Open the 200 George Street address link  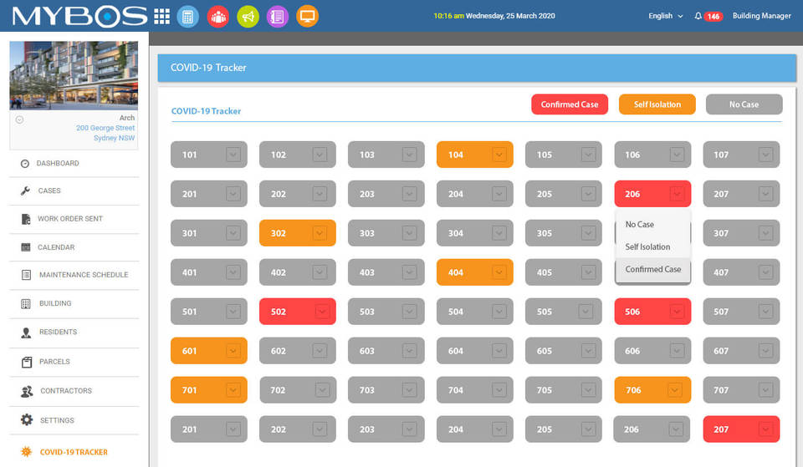point(105,128)
